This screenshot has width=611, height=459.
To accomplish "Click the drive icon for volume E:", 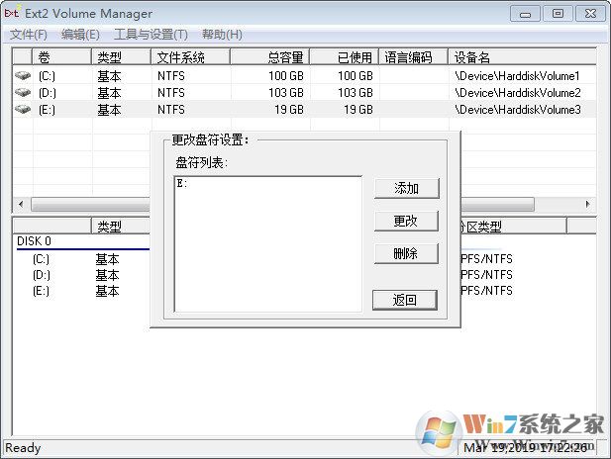I will (x=22, y=110).
